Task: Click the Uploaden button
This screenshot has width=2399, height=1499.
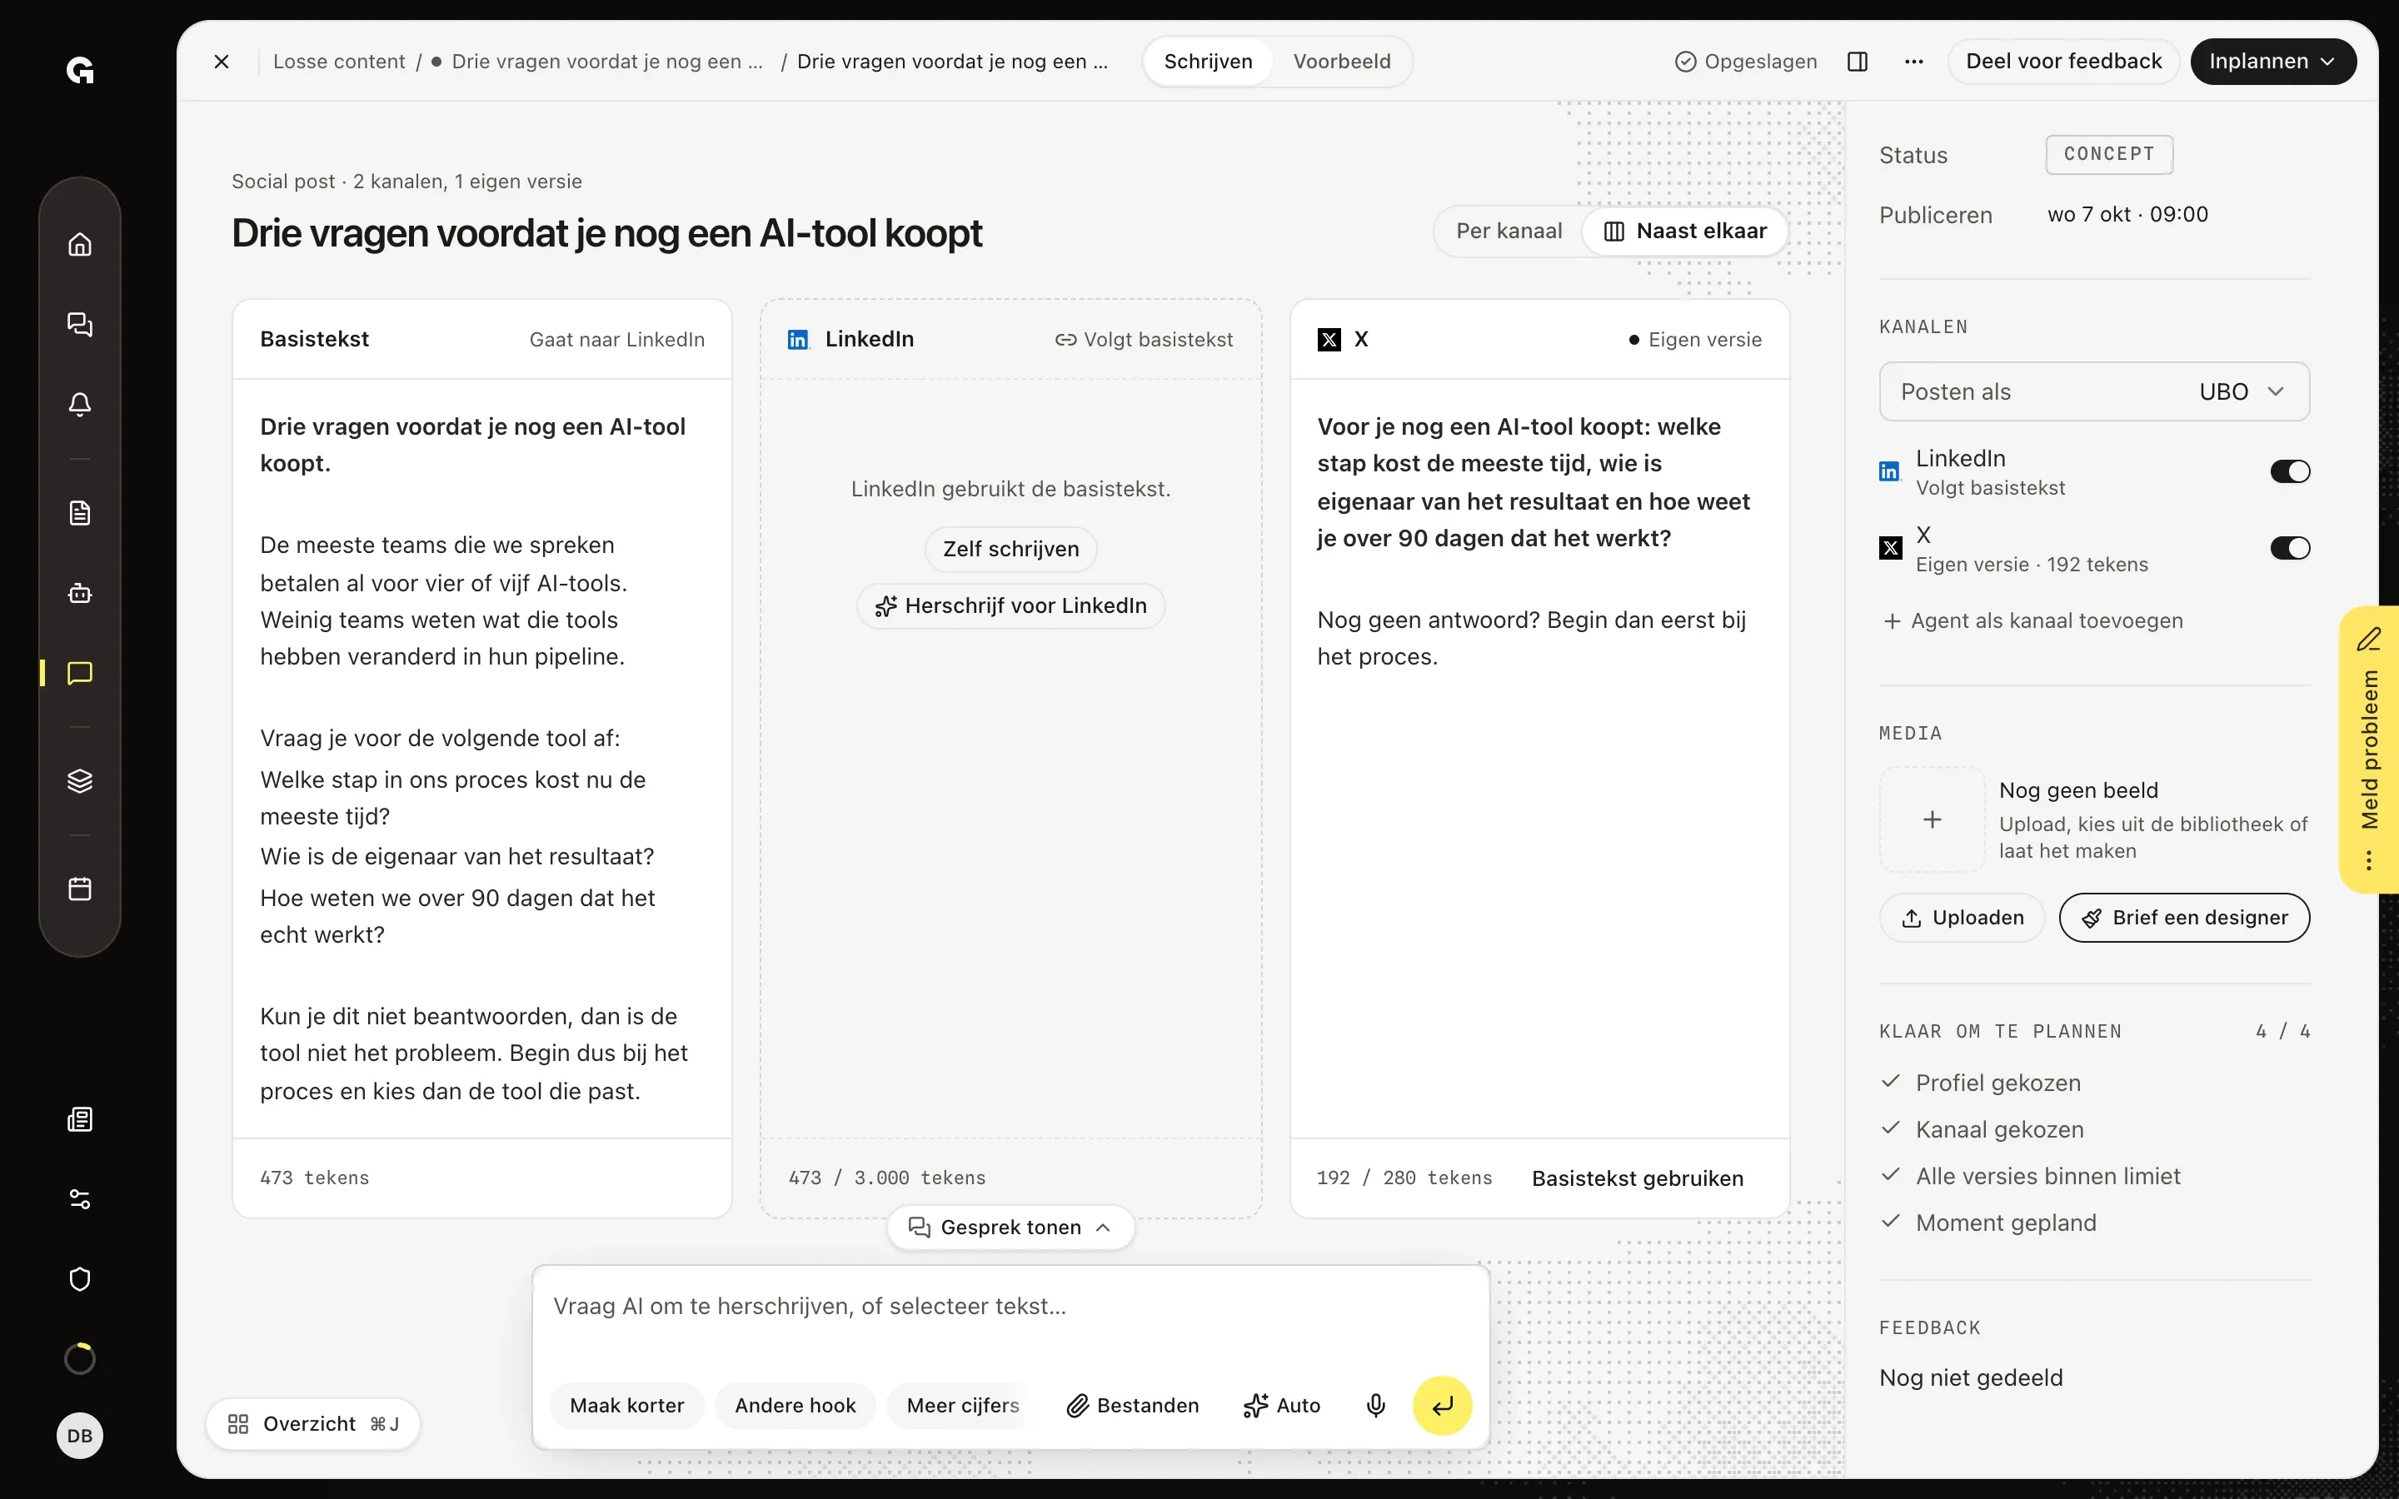Action: [x=1962, y=918]
